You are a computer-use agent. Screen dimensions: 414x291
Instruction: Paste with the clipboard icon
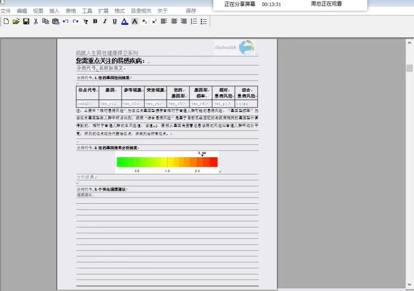55,21
